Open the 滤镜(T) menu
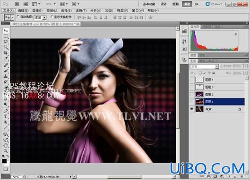Screen dimensions: 250x180 pyautogui.click(x=81, y=11)
